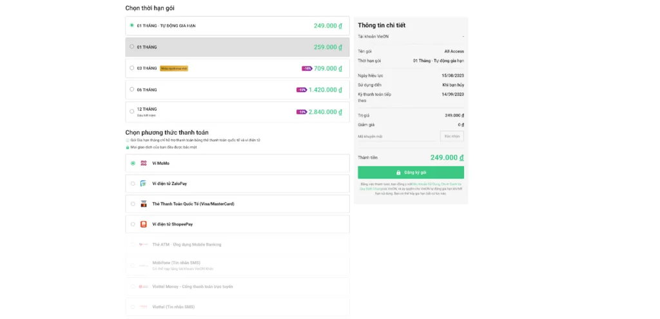The width and height of the screenshot is (660, 319).
Task: Pick the 12 THÁNG plan radio button
Action: tap(132, 111)
